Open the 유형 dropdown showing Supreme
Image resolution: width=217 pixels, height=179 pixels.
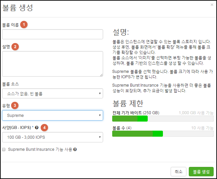[x=53, y=115]
